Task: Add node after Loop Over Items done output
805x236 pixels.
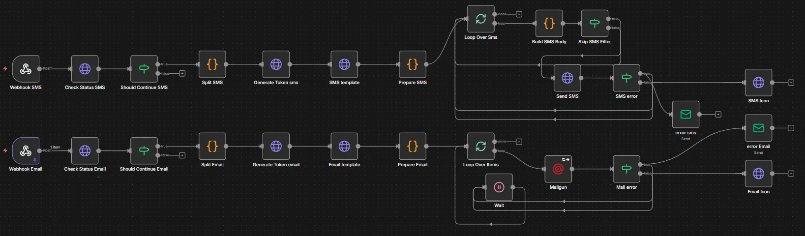Action: click(519, 142)
